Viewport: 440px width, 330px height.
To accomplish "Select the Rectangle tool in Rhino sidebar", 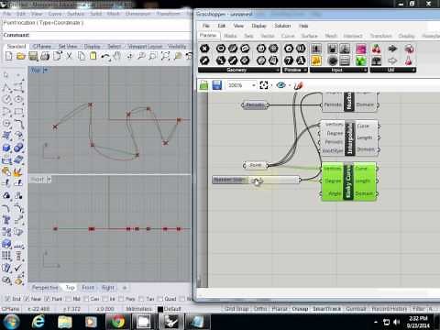I will coord(18,111).
